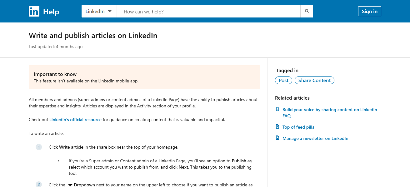Open Top of feed pills article
The image size is (410, 187).
click(298, 127)
